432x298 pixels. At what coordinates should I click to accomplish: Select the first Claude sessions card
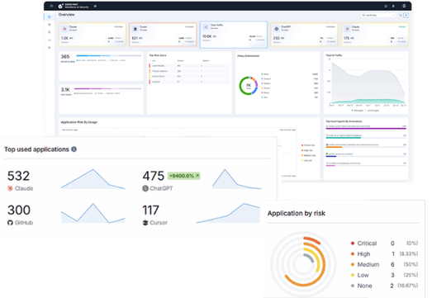pos(93,35)
